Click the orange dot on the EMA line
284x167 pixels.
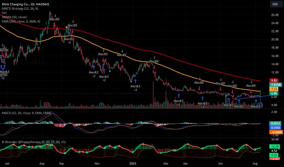pyautogui.click(x=67, y=27)
